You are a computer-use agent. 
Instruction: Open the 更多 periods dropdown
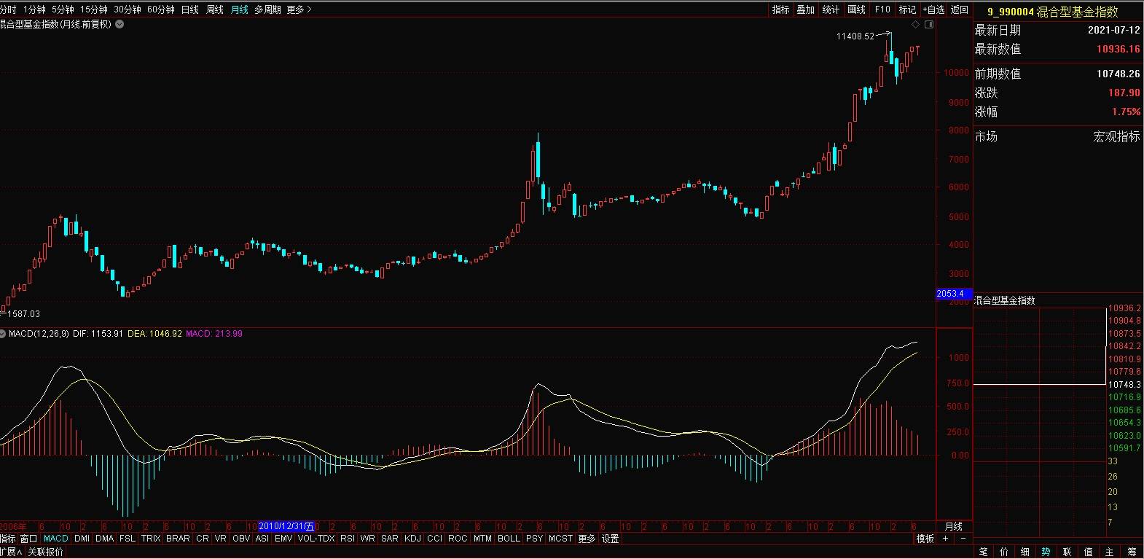click(x=299, y=9)
